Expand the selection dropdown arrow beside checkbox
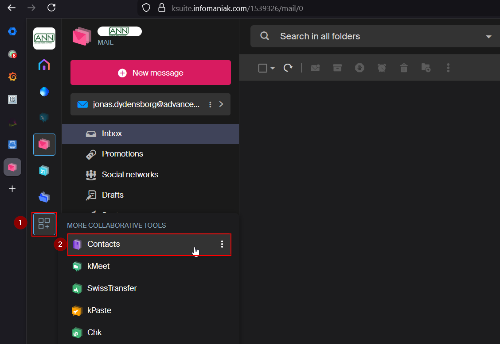 273,68
